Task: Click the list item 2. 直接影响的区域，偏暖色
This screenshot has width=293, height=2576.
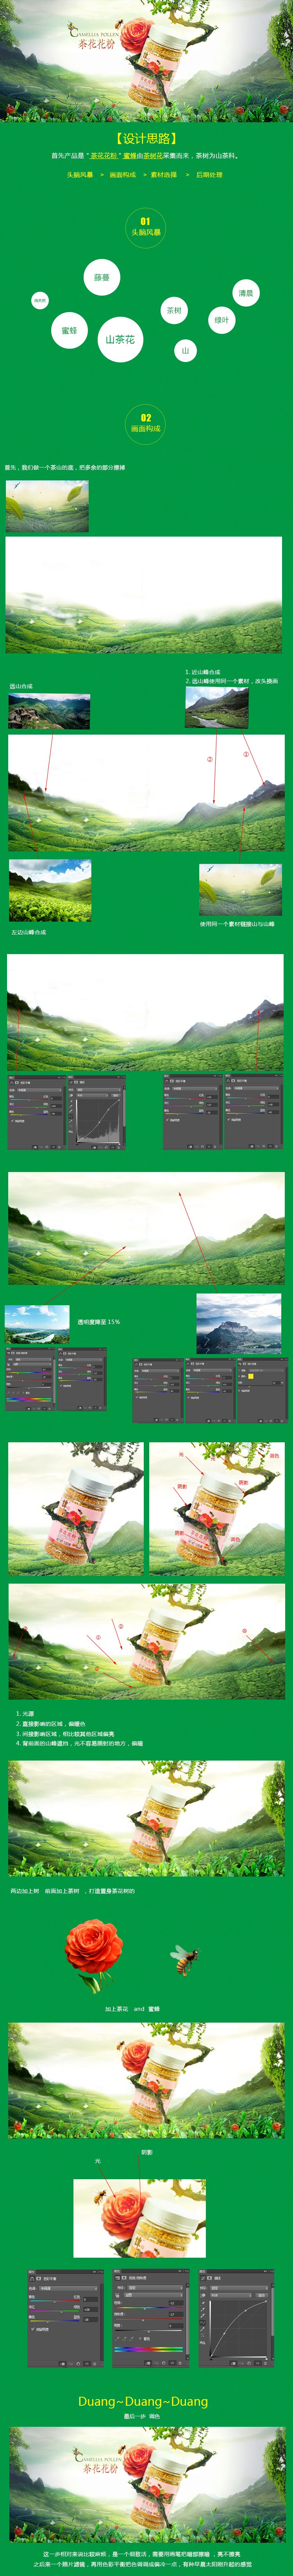Action: [x=51, y=1724]
